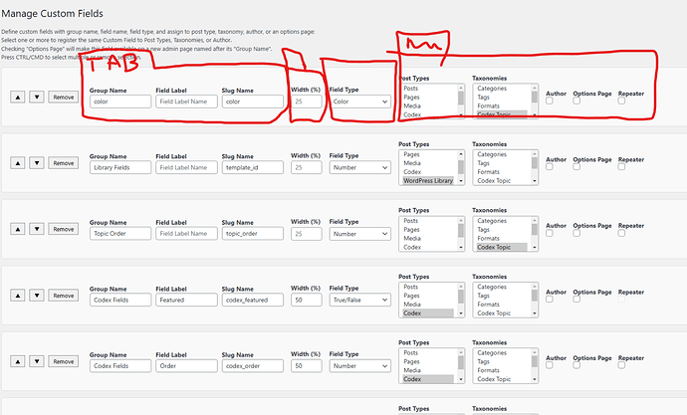Click the Group Name field containing color
Screen dimensions: 687x415
120,102
